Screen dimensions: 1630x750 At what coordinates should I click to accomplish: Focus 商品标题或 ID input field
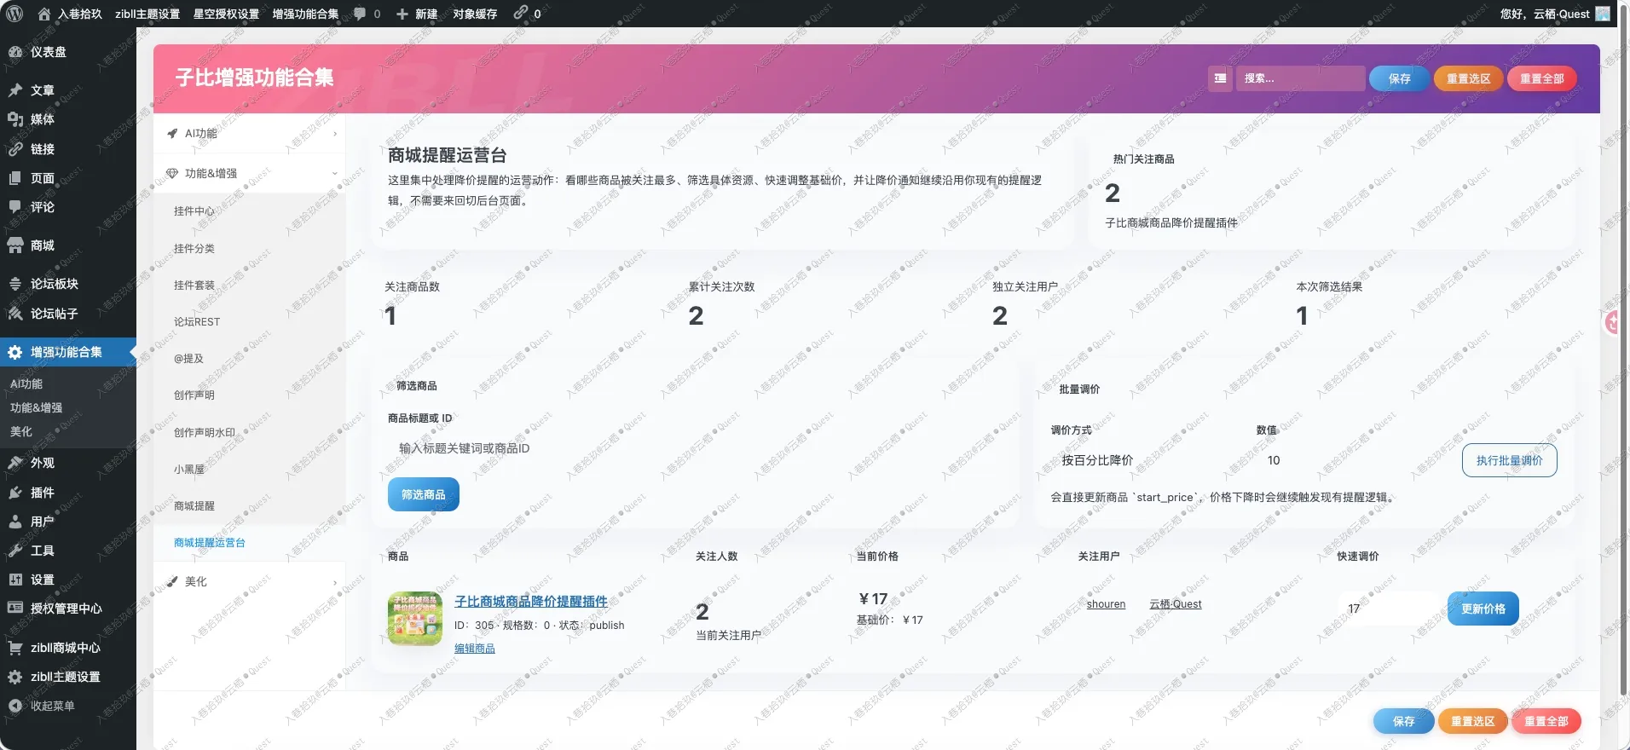(x=695, y=448)
